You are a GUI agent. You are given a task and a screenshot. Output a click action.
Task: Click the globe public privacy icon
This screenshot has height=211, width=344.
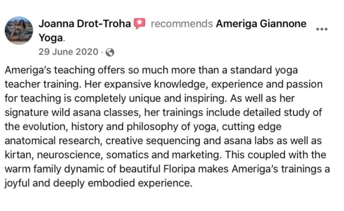pos(110,52)
